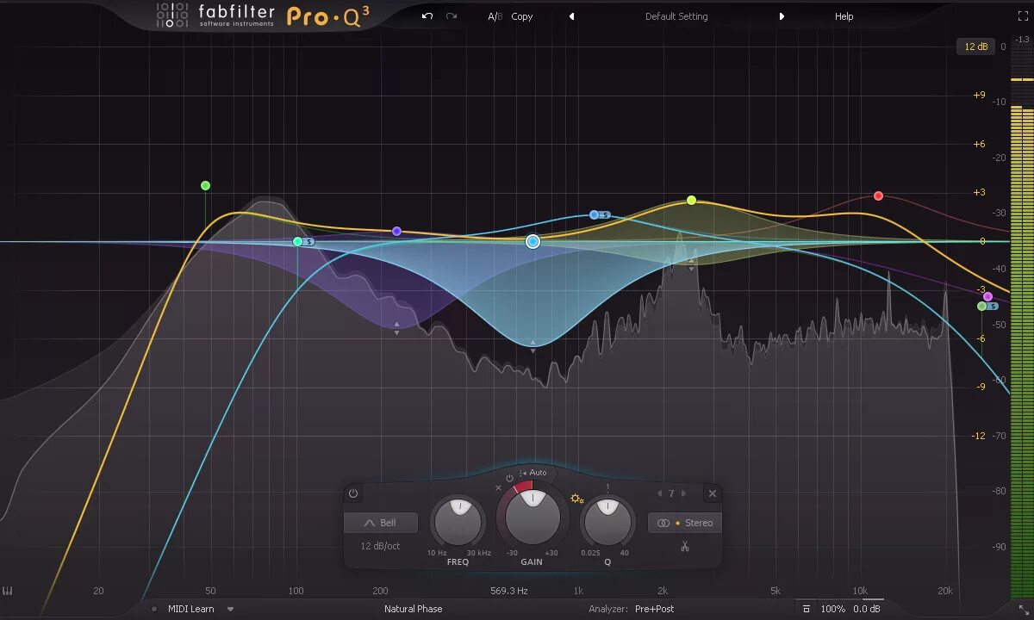The image size is (1034, 620).
Task: Select next band with right arrow beside 7
Action: [684, 493]
